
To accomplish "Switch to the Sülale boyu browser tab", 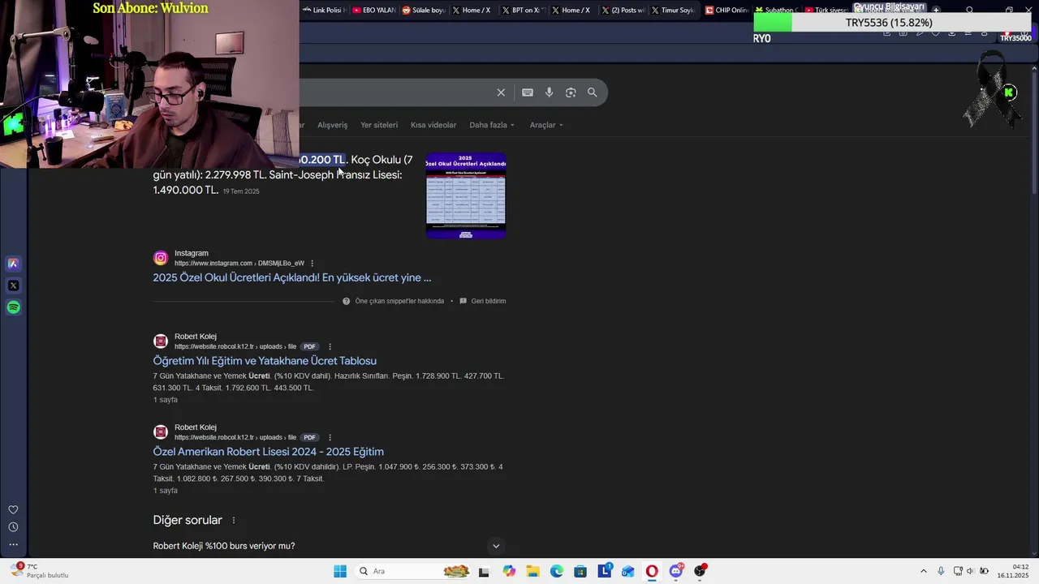I will [x=423, y=11].
